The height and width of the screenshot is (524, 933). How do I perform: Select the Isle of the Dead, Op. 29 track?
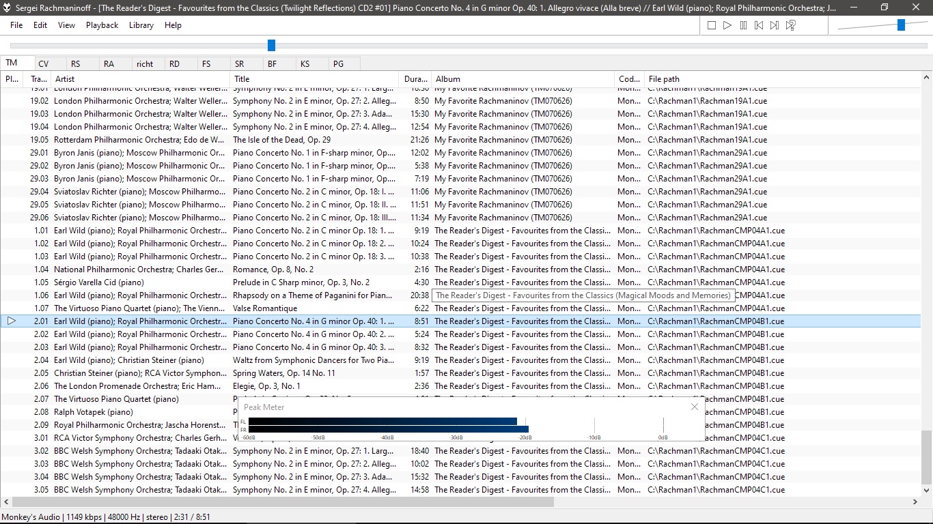460,139
